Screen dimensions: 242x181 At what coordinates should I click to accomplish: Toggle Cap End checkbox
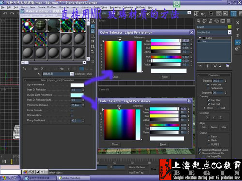click(x=209, y=104)
